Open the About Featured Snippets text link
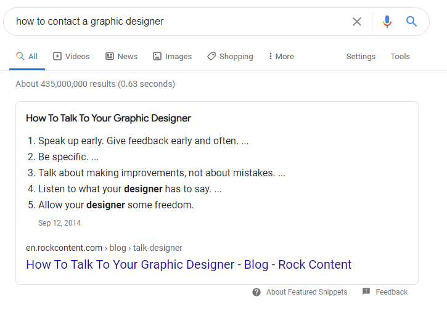Viewport: 447px width, 310px height. pos(306,292)
